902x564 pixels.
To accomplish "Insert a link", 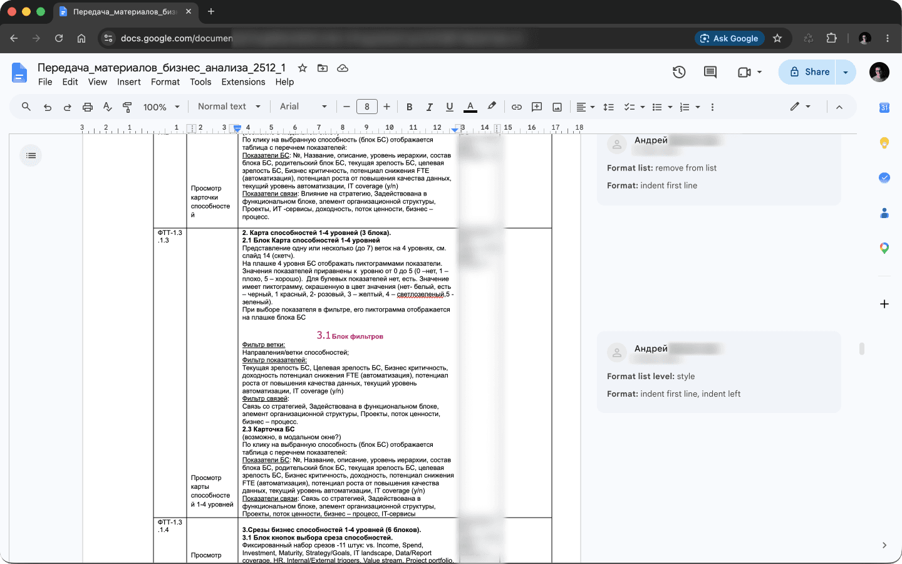I will click(517, 107).
